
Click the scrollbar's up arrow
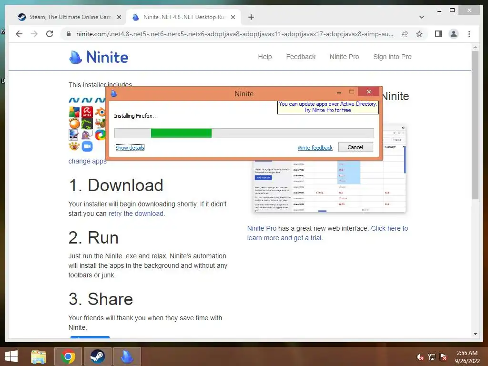click(475, 47)
